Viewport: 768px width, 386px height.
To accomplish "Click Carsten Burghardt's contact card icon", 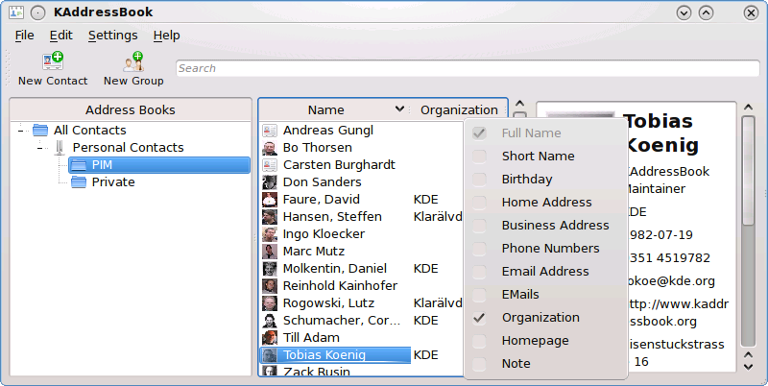I will click(x=270, y=164).
